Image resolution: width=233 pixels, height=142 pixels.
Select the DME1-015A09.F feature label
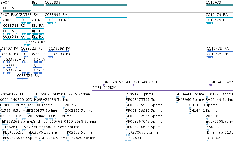click(x=117, y=82)
